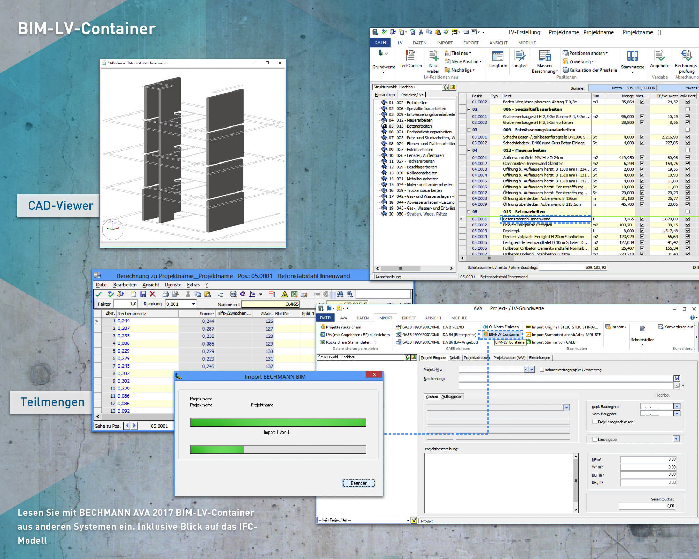Image resolution: width=699 pixels, height=559 pixels.
Task: Open Neue Position dropdown
Action: point(463,61)
